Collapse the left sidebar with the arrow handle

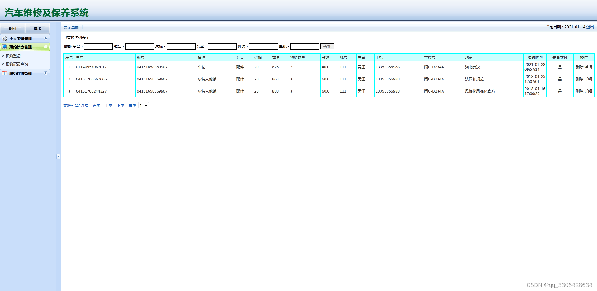coord(58,157)
